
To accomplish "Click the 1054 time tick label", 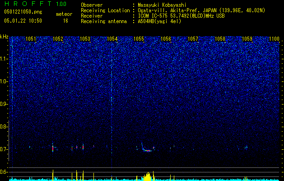I will click(112, 39).
